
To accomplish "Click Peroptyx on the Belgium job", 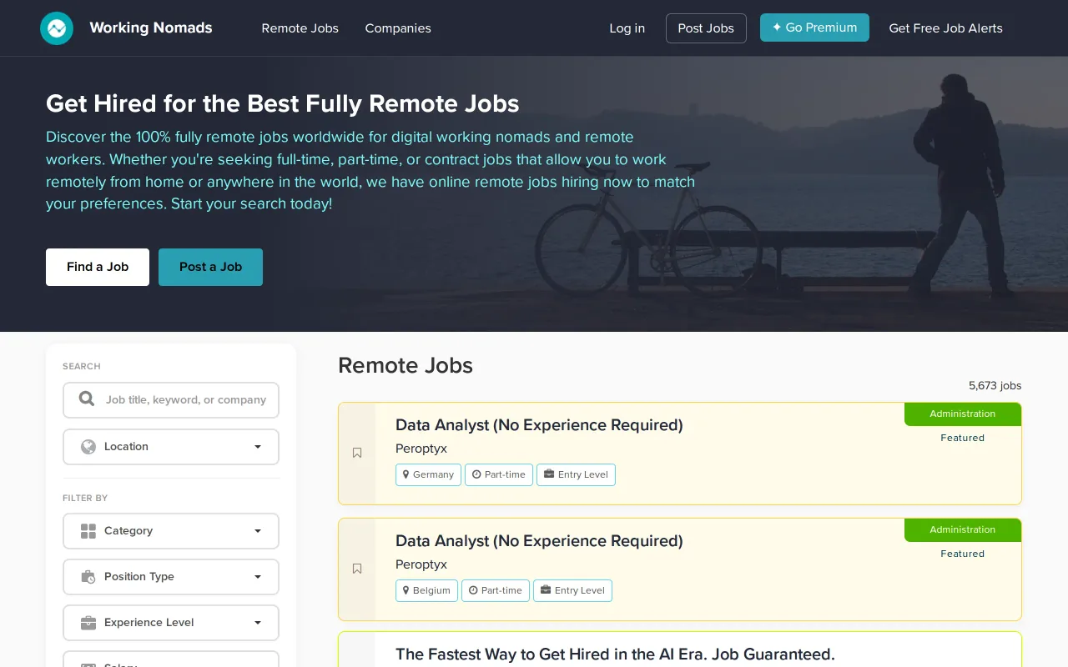I will click(x=421, y=564).
